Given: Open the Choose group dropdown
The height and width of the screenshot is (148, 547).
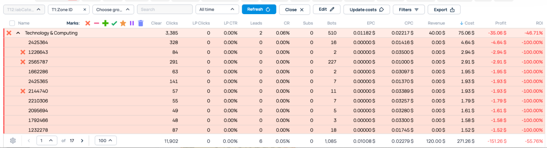Looking at the screenshot, I should [x=113, y=10].
